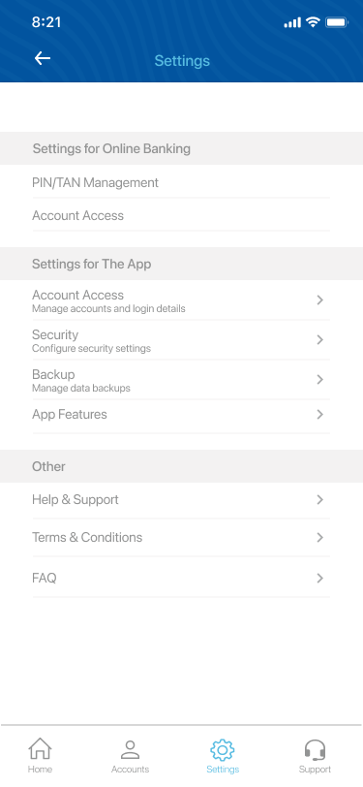Check the Wi-Fi status icon
This screenshot has width=363, height=787.
[314, 22]
